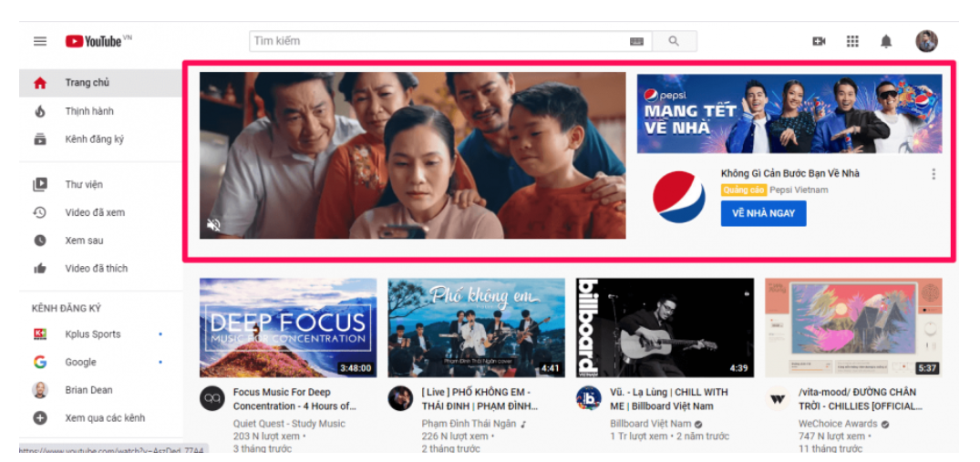Open the Deep Focus video thumbnail
This screenshot has width=980, height=462.
[x=288, y=328]
